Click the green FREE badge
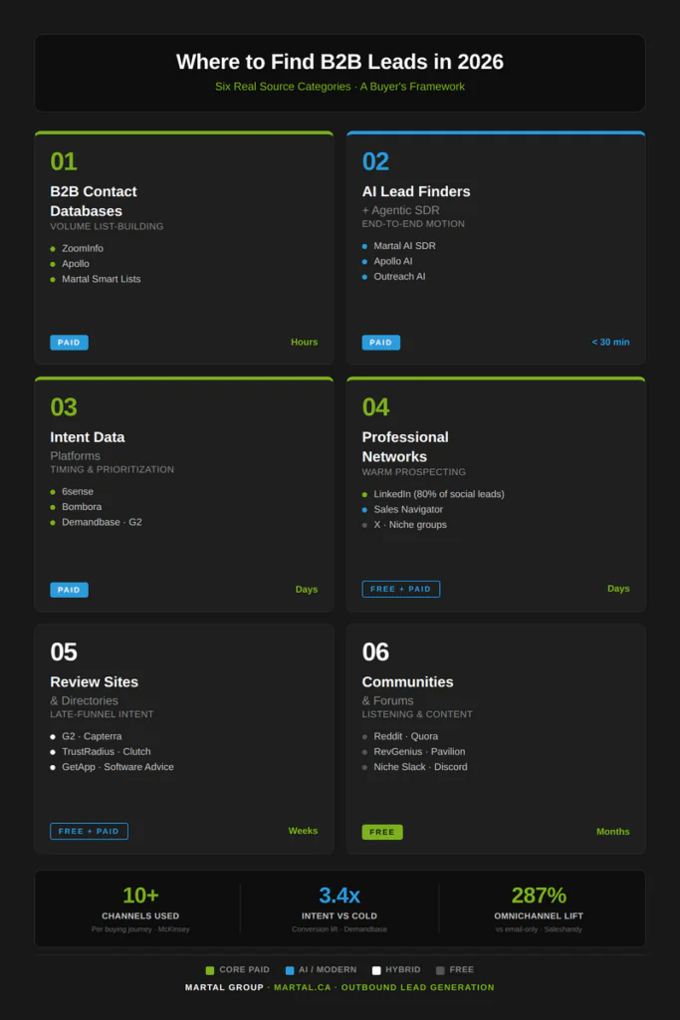 coord(382,832)
